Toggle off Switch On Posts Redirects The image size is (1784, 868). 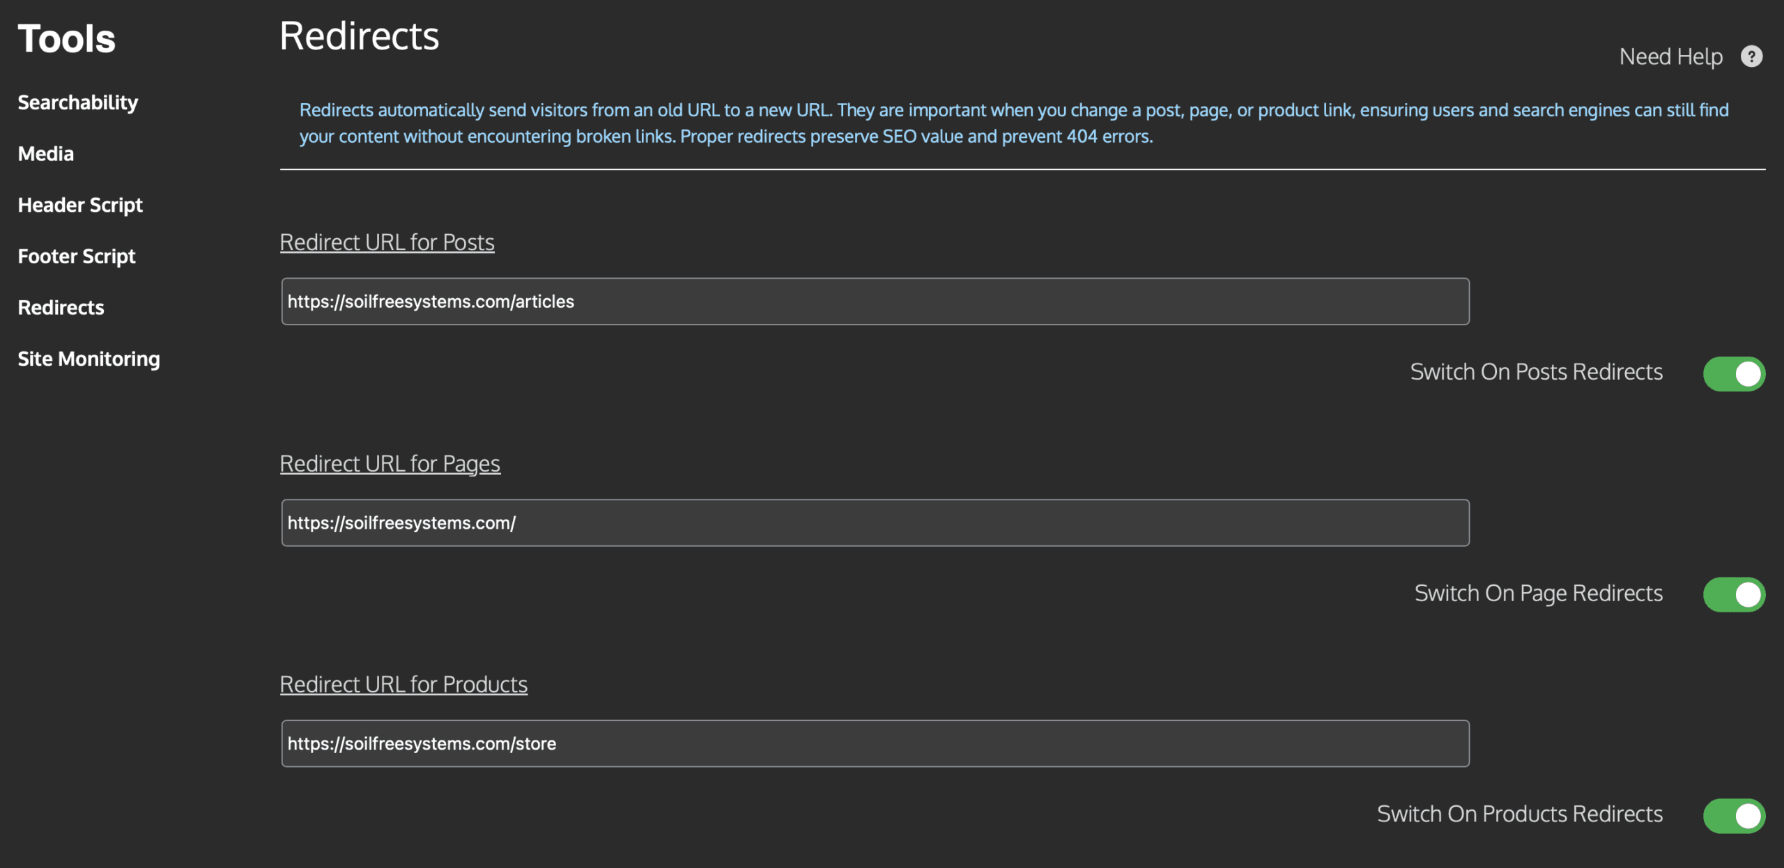click(x=1734, y=373)
